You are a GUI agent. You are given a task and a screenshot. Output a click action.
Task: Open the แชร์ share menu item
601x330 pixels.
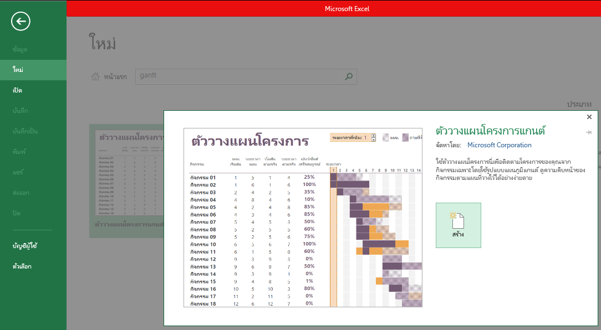[33, 172]
